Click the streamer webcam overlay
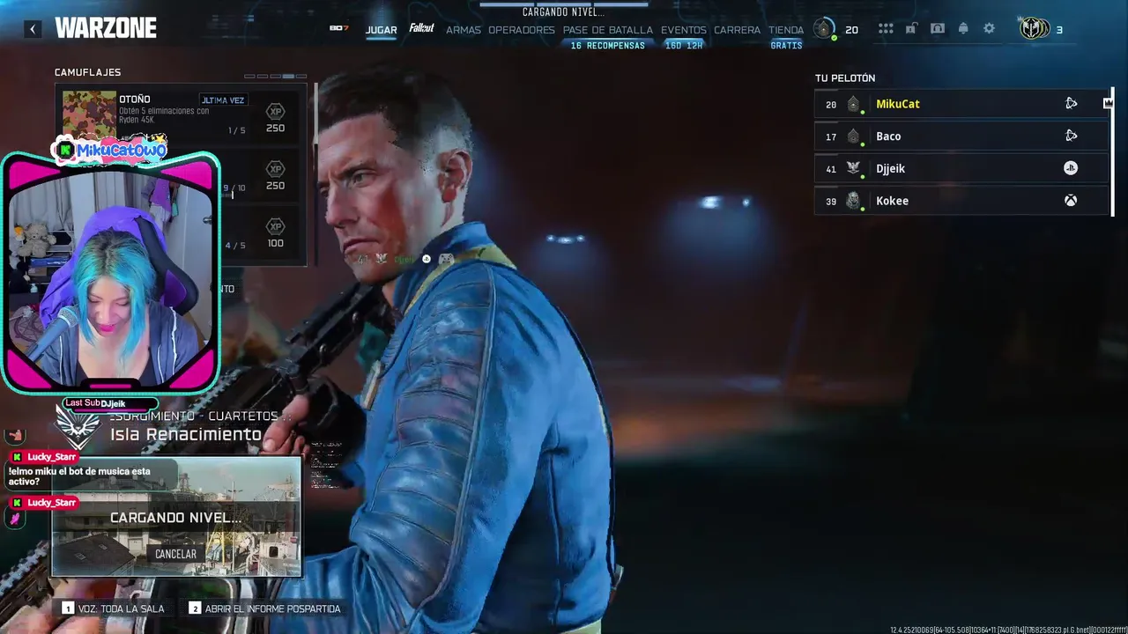Image resolution: width=1128 pixels, height=634 pixels. (x=110, y=275)
